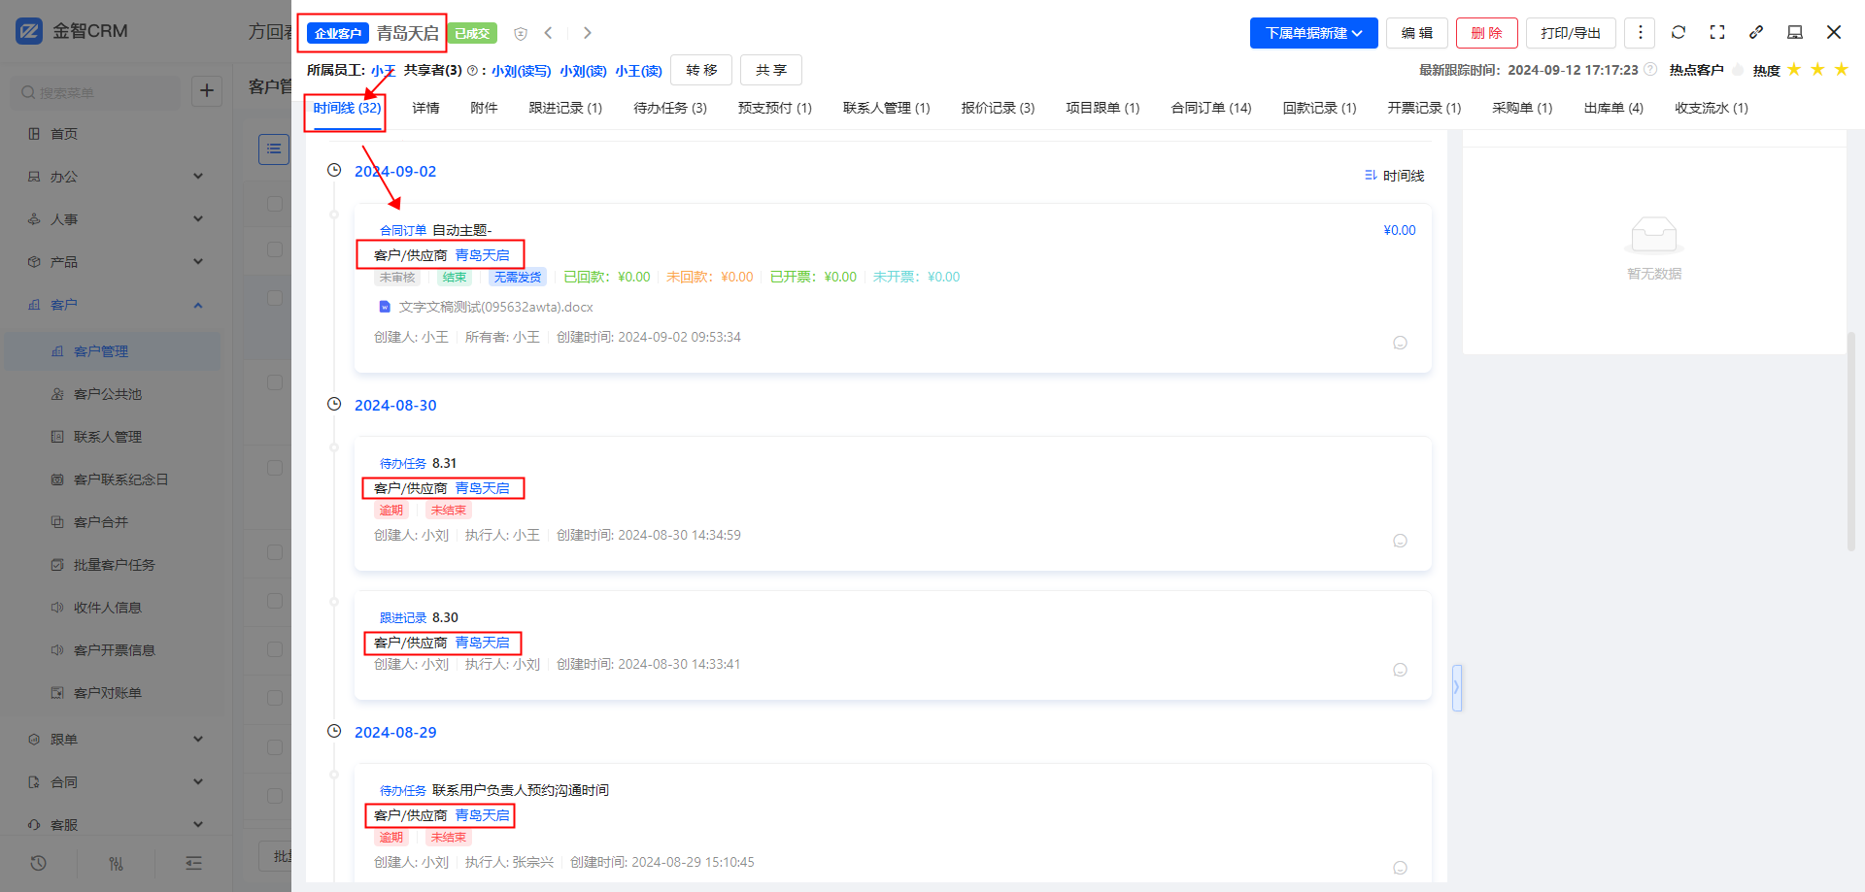Open the 文字文稿测试 docx attachment
Viewport: 1865px width, 892px height.
coord(495,307)
